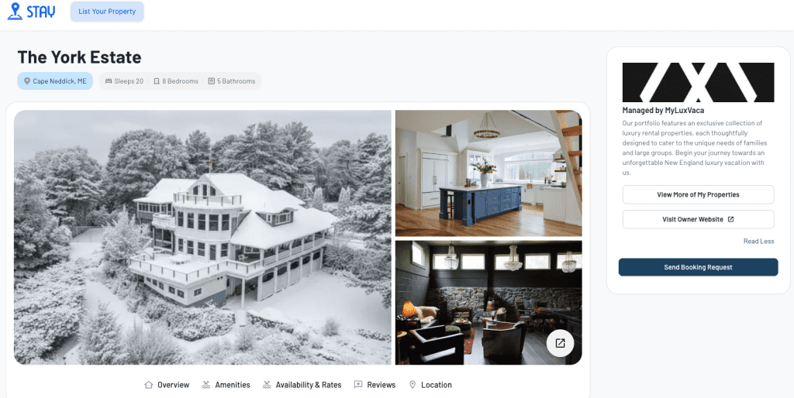Click the external link icon on Visit Owner Website
Screen dimensions: 794x398
point(730,219)
